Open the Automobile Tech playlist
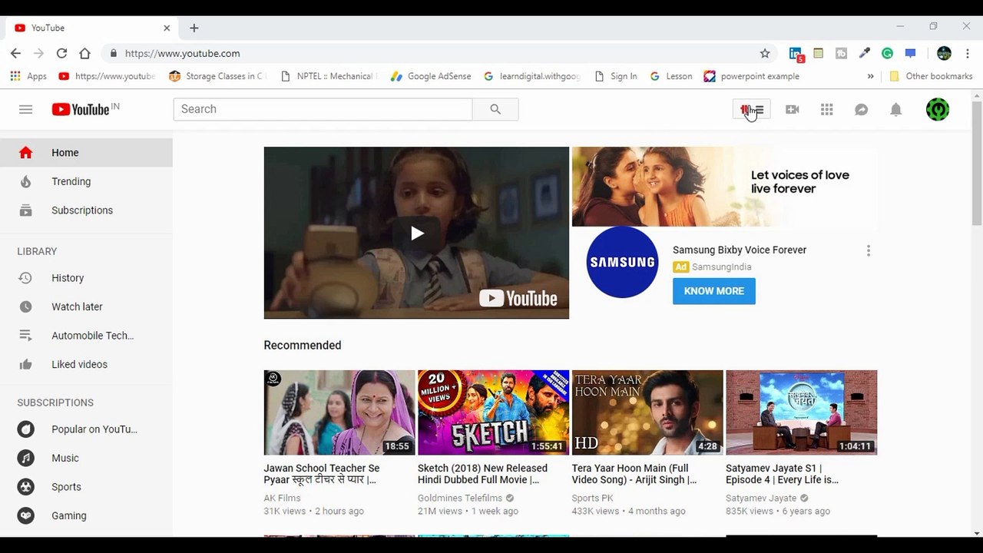 click(x=86, y=336)
